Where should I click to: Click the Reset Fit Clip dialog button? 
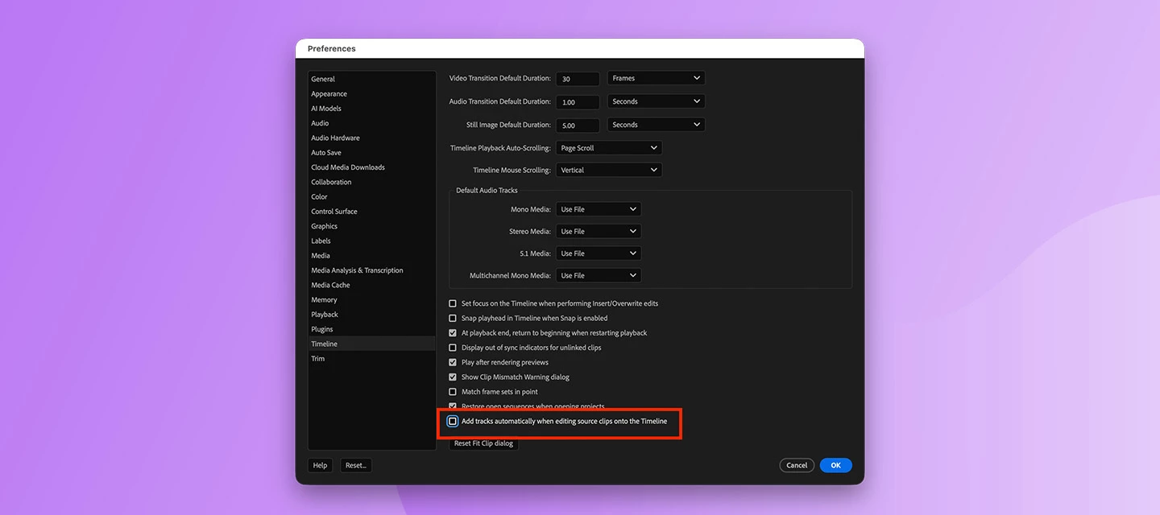(x=483, y=443)
